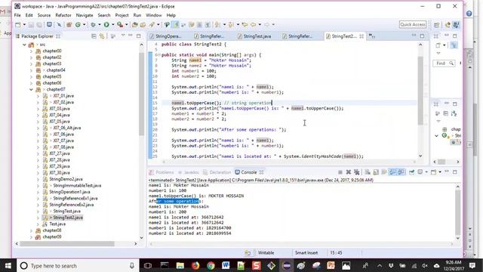Click the Run green play icon
The height and width of the screenshot is (272, 483).
click(106, 25)
